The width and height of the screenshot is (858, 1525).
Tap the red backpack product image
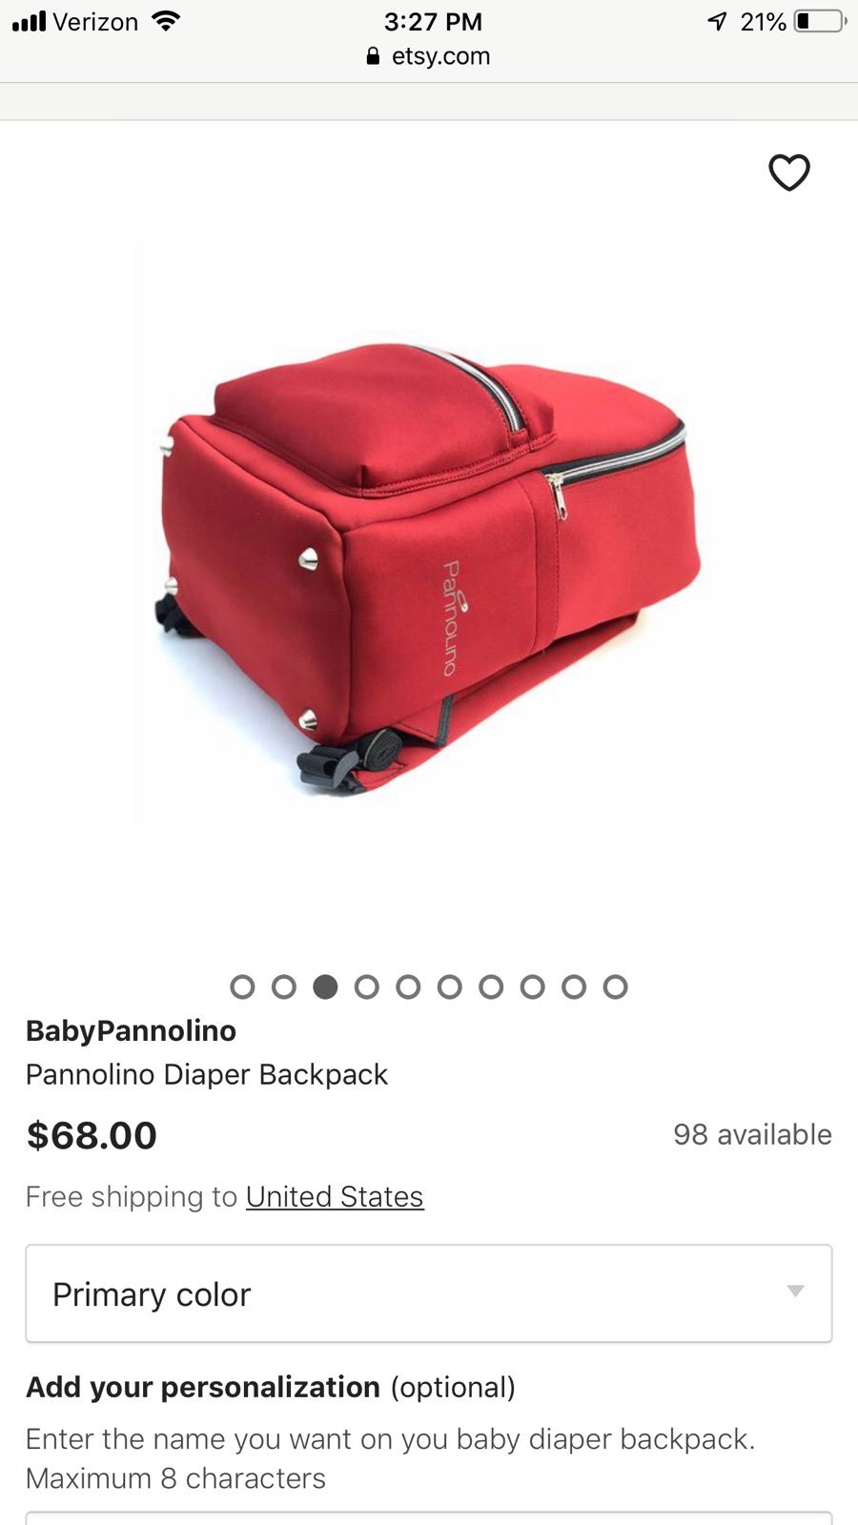point(429,567)
